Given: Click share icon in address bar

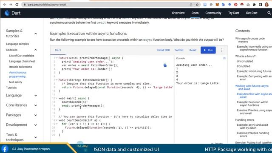Looking at the screenshot, I should pos(191,5).
